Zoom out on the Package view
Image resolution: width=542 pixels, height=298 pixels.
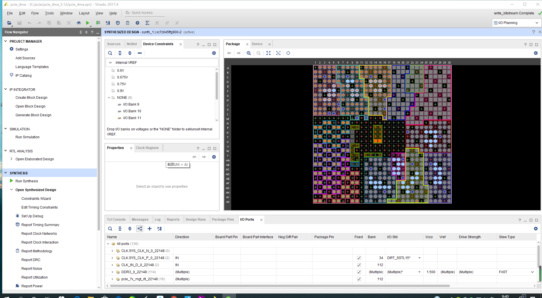pyautogui.click(x=259, y=53)
